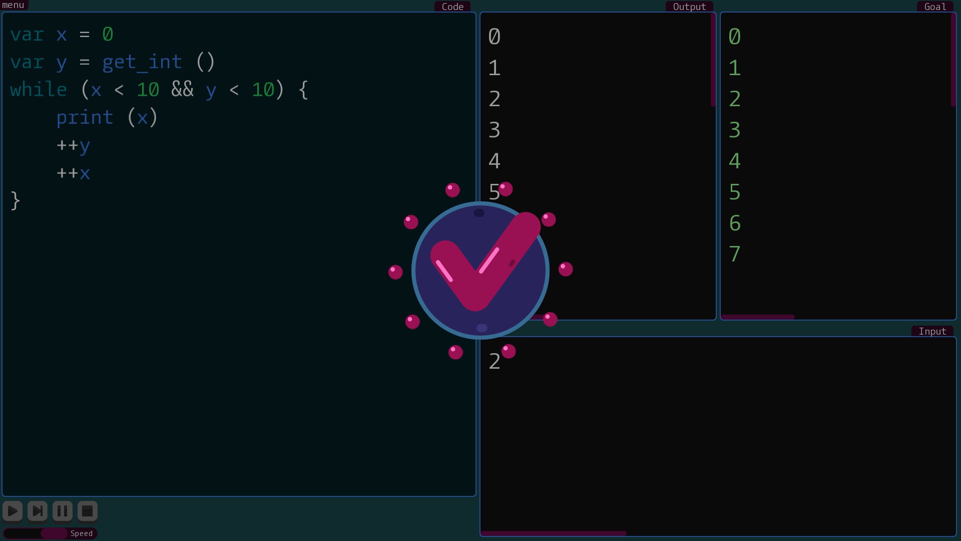Viewport: 961px width, 541px height.
Task: Click the input value 2
Action: (x=495, y=362)
